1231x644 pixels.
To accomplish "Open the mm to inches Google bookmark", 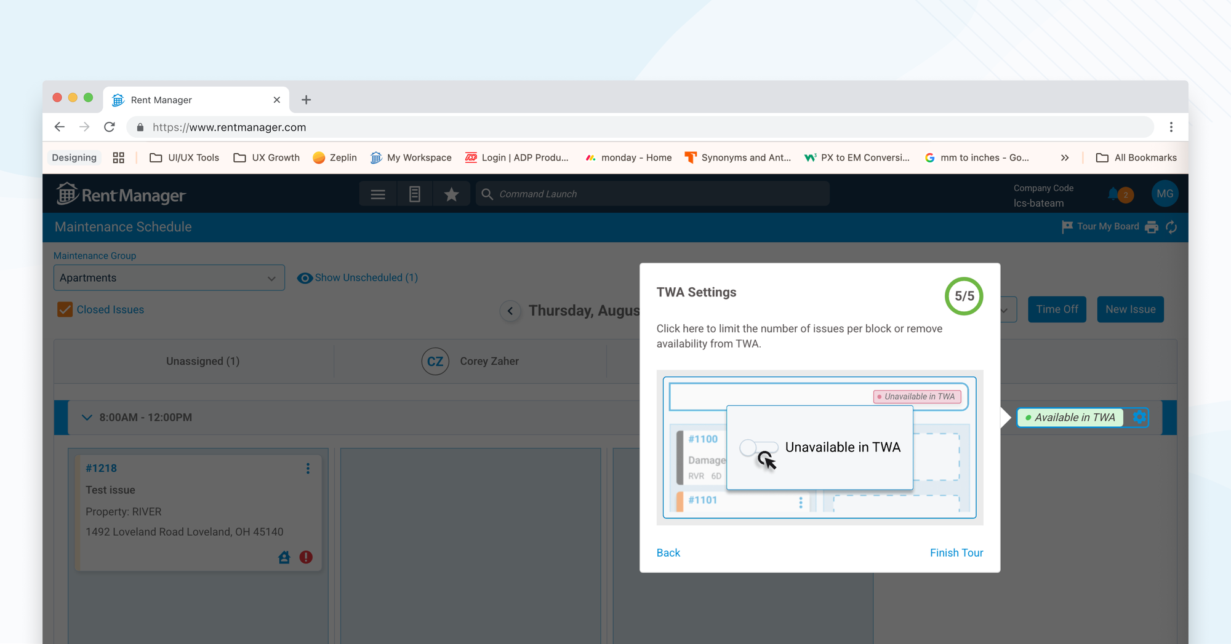I will click(977, 157).
